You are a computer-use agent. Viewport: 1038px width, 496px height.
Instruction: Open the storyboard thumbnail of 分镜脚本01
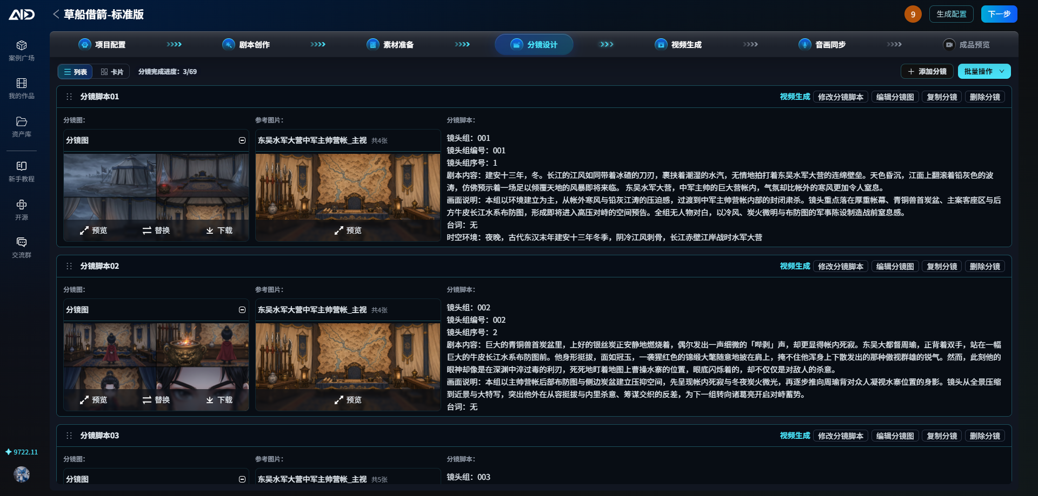(156, 186)
